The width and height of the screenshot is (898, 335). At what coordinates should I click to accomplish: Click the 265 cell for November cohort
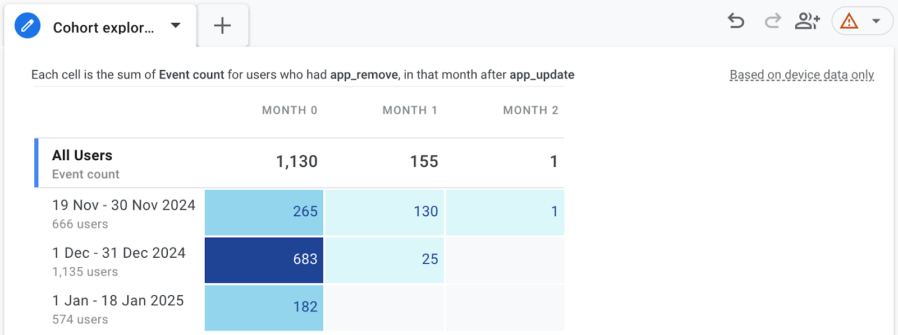[264, 212]
